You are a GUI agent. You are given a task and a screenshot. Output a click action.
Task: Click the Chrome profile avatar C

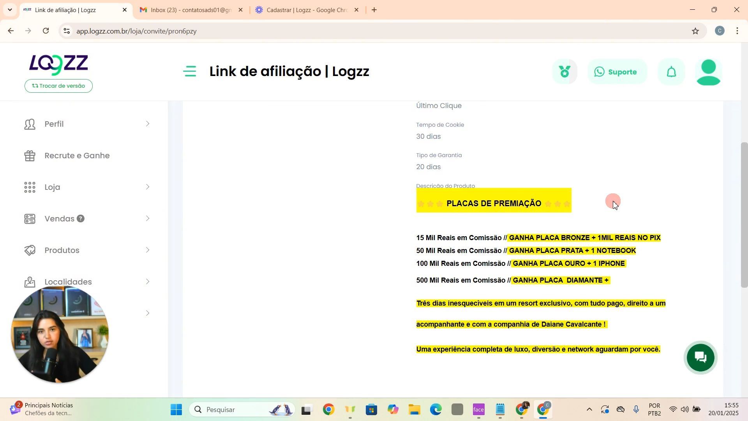(x=720, y=31)
